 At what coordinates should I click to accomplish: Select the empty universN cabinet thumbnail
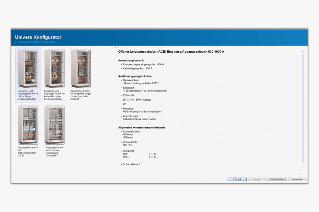click(54, 125)
